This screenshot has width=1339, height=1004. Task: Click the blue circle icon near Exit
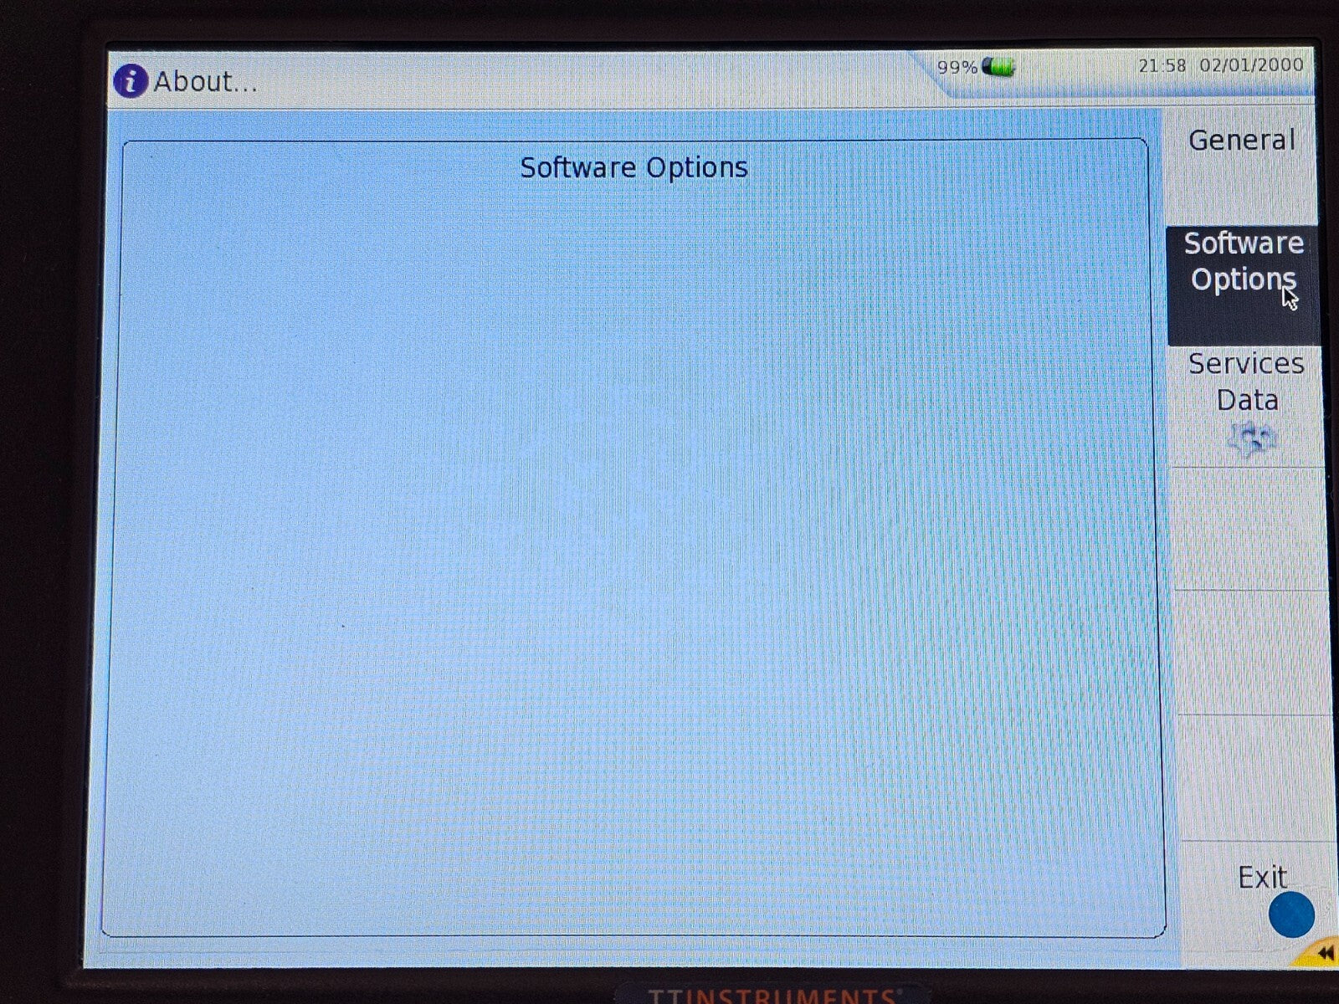click(x=1290, y=914)
